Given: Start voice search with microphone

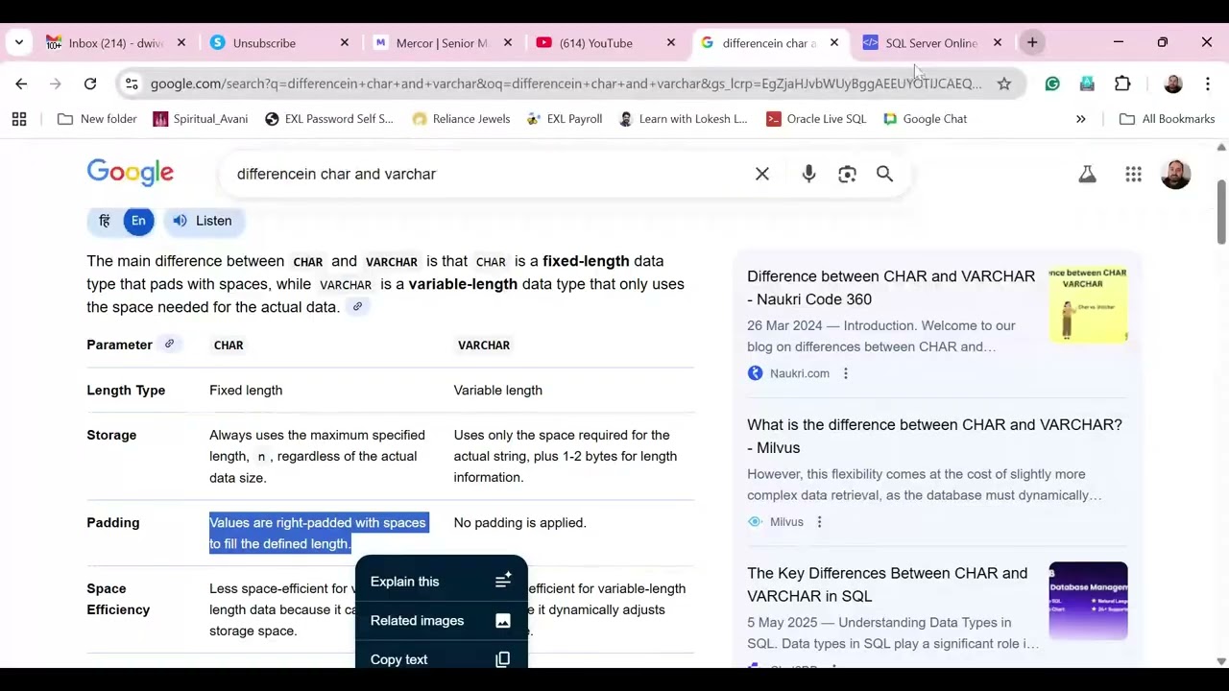Looking at the screenshot, I should 808,174.
